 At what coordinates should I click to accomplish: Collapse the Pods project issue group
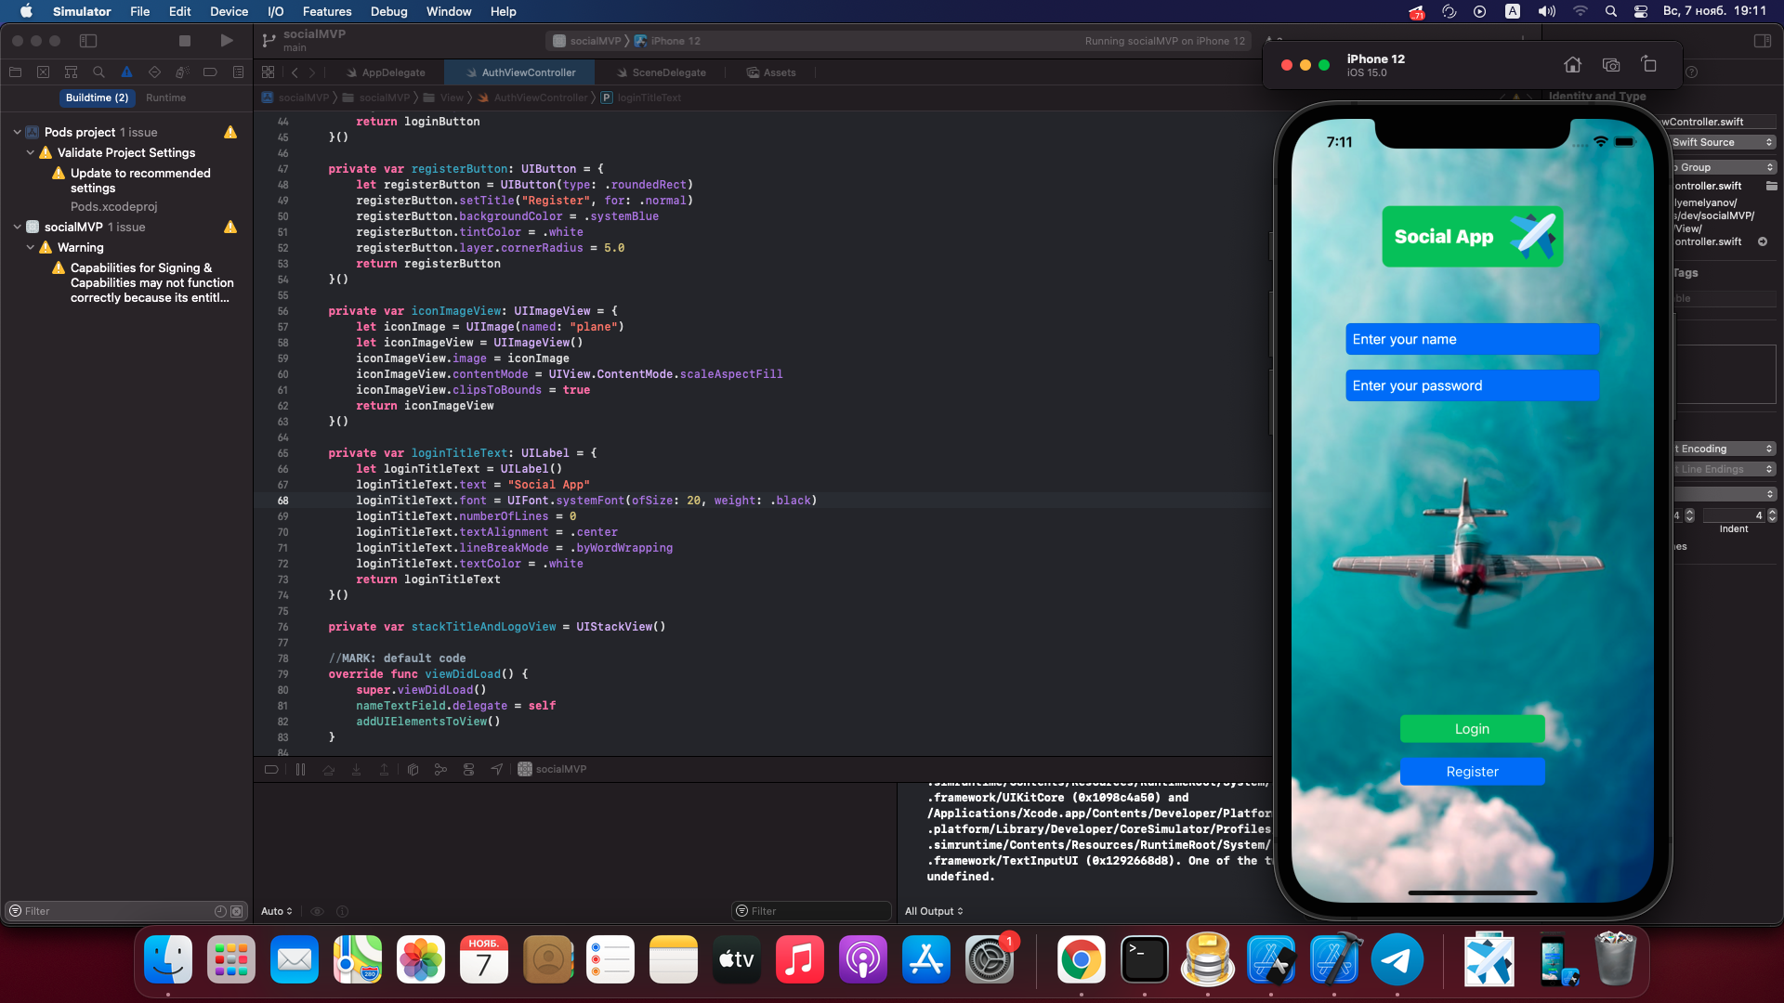tap(17, 132)
